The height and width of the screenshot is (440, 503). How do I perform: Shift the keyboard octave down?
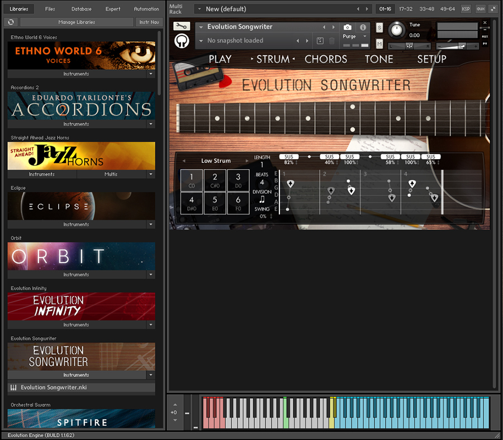point(175,420)
